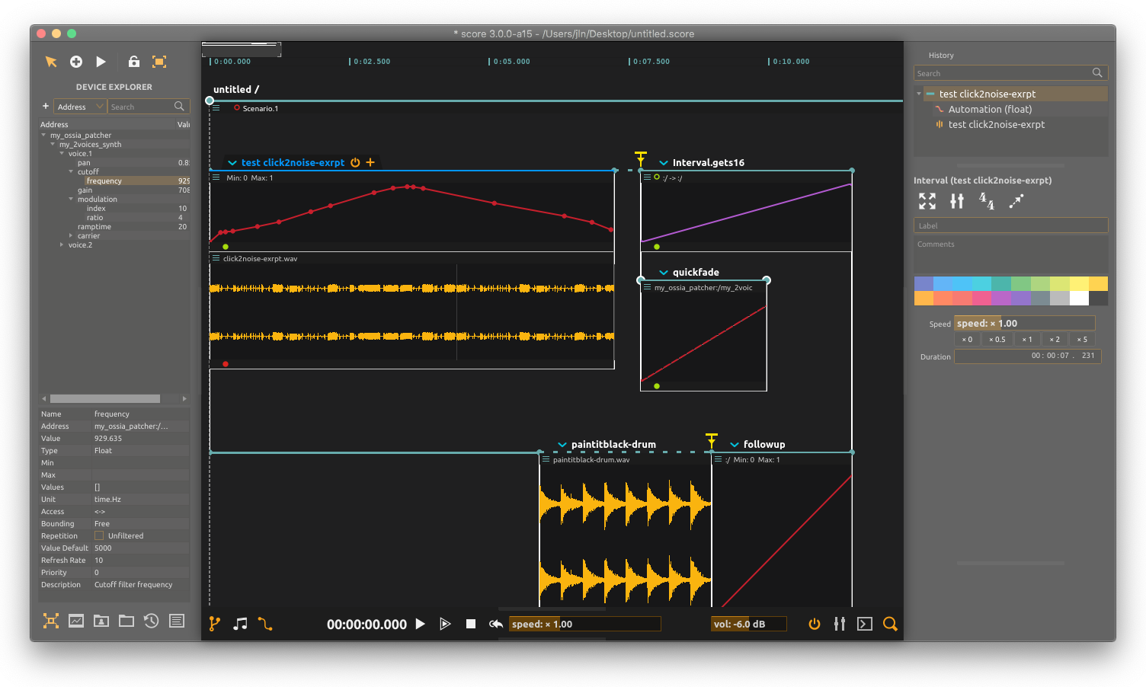Select Automation (float) in the history tree
This screenshot has width=1146, height=687.
click(990, 109)
